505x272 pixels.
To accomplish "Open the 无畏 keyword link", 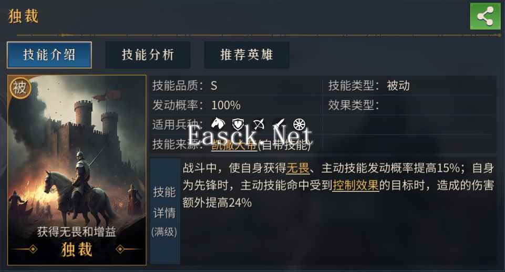I will [297, 168].
